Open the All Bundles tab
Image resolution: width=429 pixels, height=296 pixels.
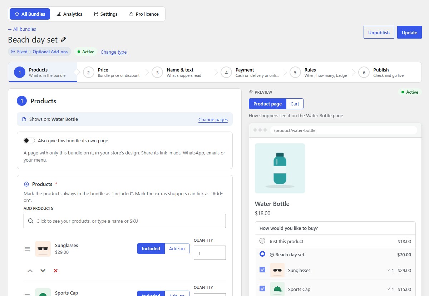(30, 14)
